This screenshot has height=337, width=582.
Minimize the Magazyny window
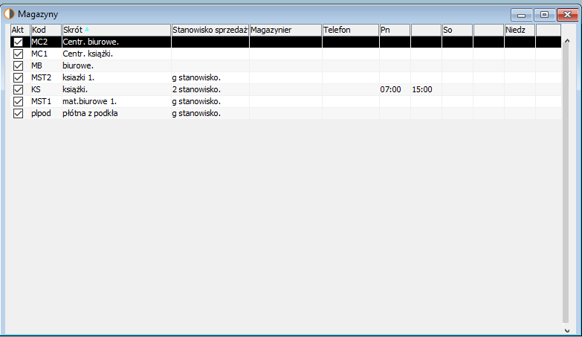522,15
